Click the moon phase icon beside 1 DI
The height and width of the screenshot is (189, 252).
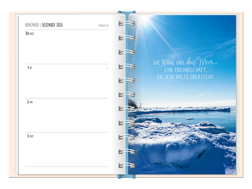click(107, 68)
